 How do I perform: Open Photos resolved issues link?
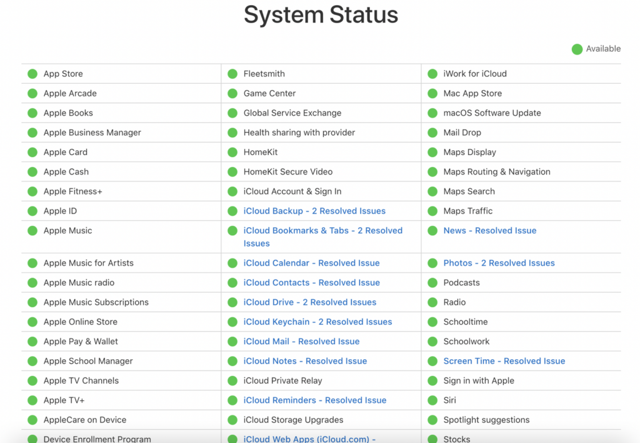499,263
